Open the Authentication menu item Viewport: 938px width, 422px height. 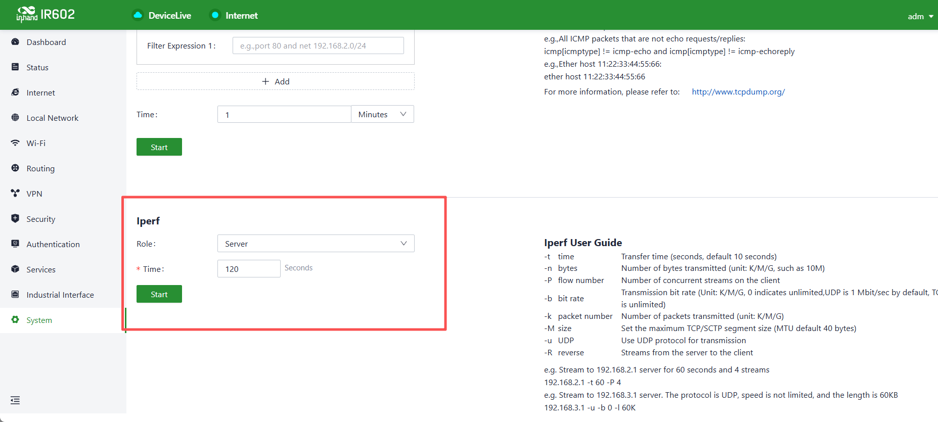(63, 244)
